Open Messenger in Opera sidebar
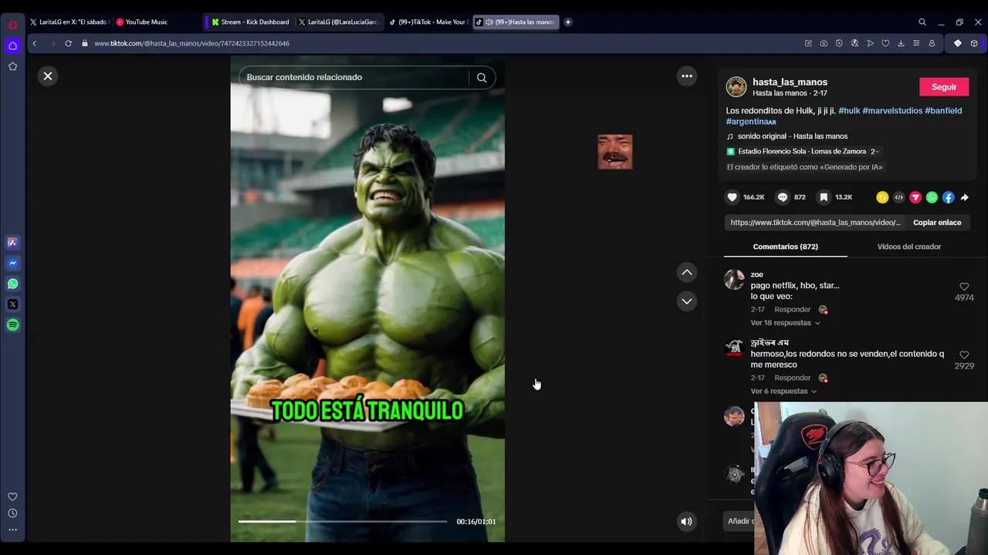This screenshot has width=988, height=555. [x=12, y=264]
